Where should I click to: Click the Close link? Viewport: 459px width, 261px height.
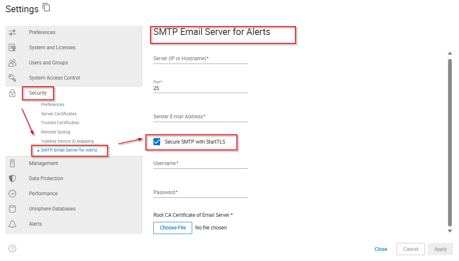click(x=381, y=249)
